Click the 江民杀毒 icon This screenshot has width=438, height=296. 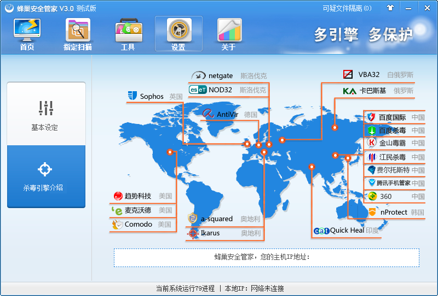[372, 157]
